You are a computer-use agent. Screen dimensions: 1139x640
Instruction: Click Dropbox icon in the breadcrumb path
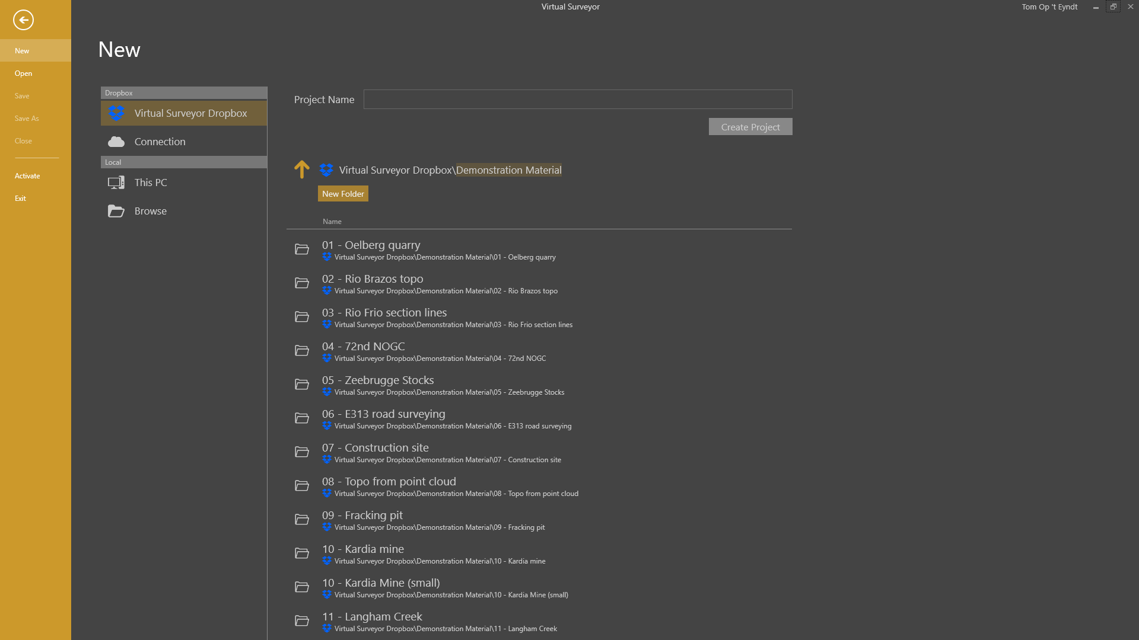[326, 170]
